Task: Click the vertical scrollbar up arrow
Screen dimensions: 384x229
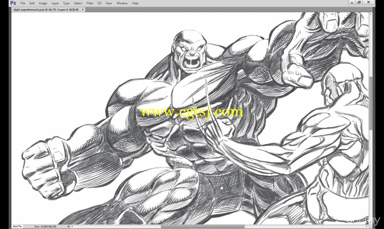Action: [x=371, y=14]
